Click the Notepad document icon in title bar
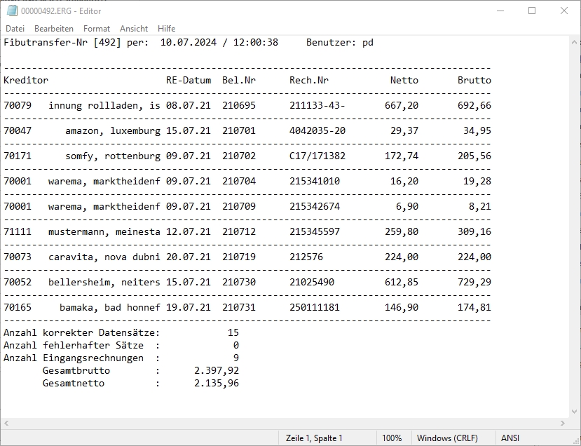This screenshot has width=581, height=446. click(11, 11)
